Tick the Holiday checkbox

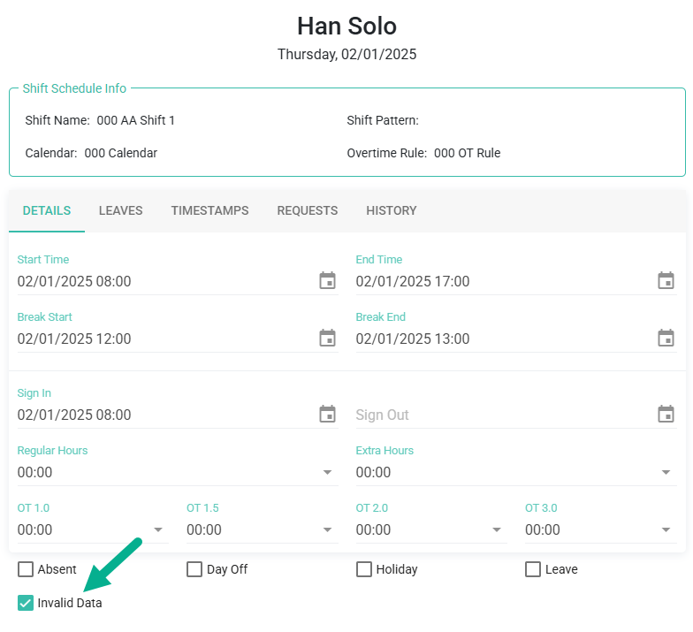[x=364, y=569]
